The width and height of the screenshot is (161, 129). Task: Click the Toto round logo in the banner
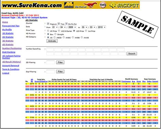(103, 5)
